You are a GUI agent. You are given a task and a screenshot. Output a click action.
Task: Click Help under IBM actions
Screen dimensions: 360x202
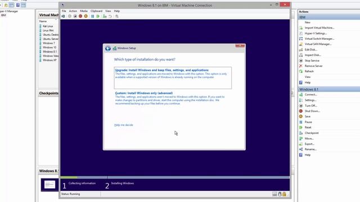pos(308,82)
